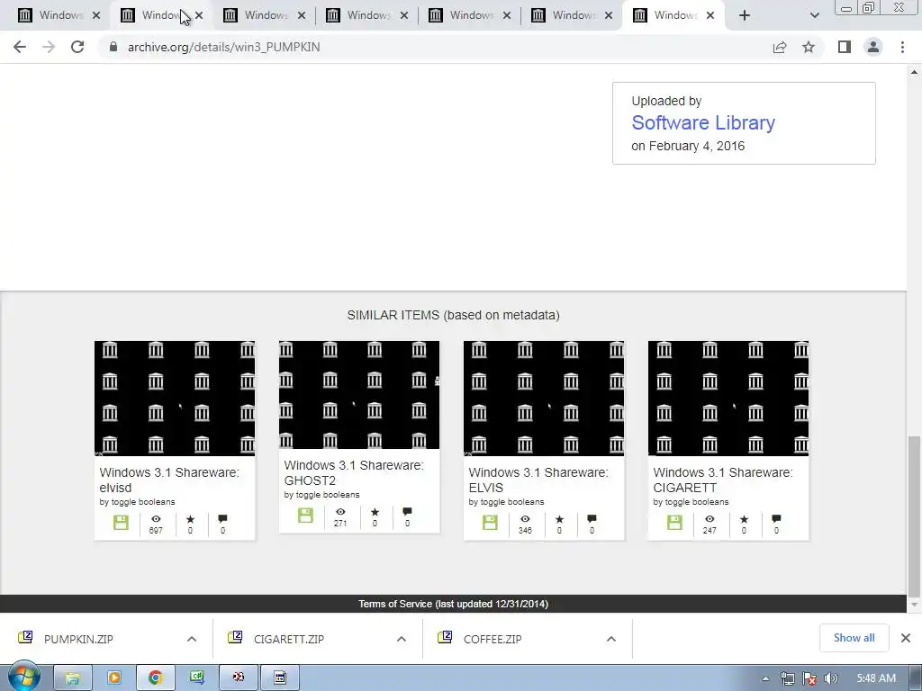922x691 pixels.
Task: Click the favorites star on ELVIS card
Action: 559,519
